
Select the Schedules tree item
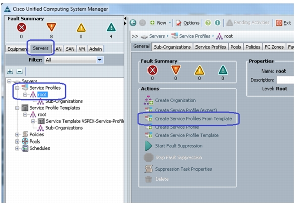(x=39, y=148)
